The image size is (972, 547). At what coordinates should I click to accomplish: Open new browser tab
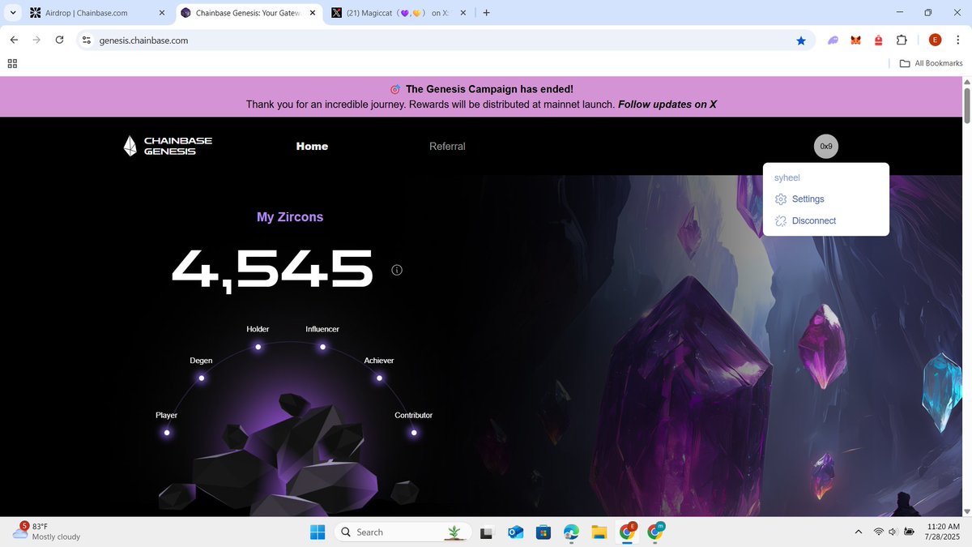pos(486,13)
